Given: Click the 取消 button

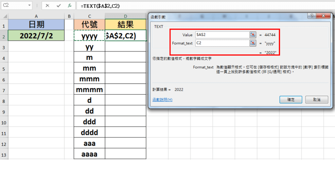Looking at the screenshot, I should click(x=316, y=99).
